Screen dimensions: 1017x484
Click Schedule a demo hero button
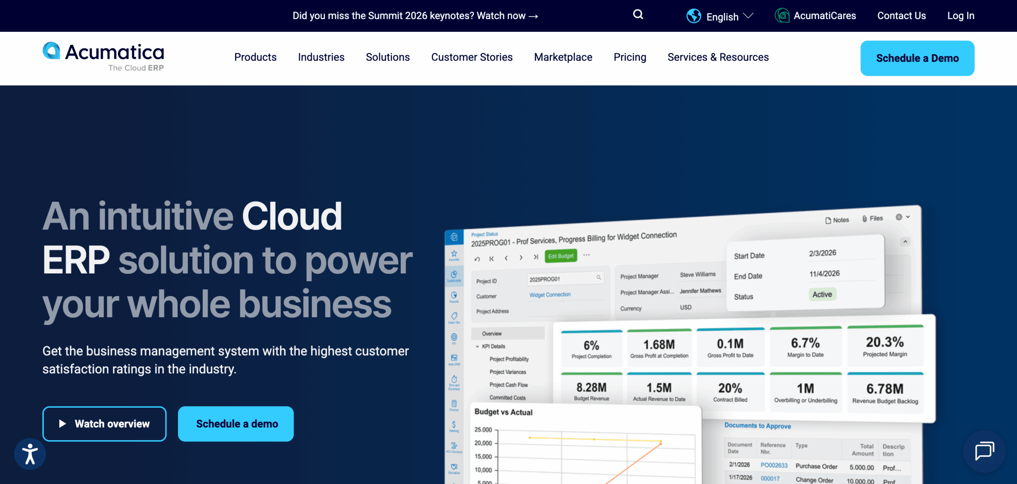[x=236, y=424]
